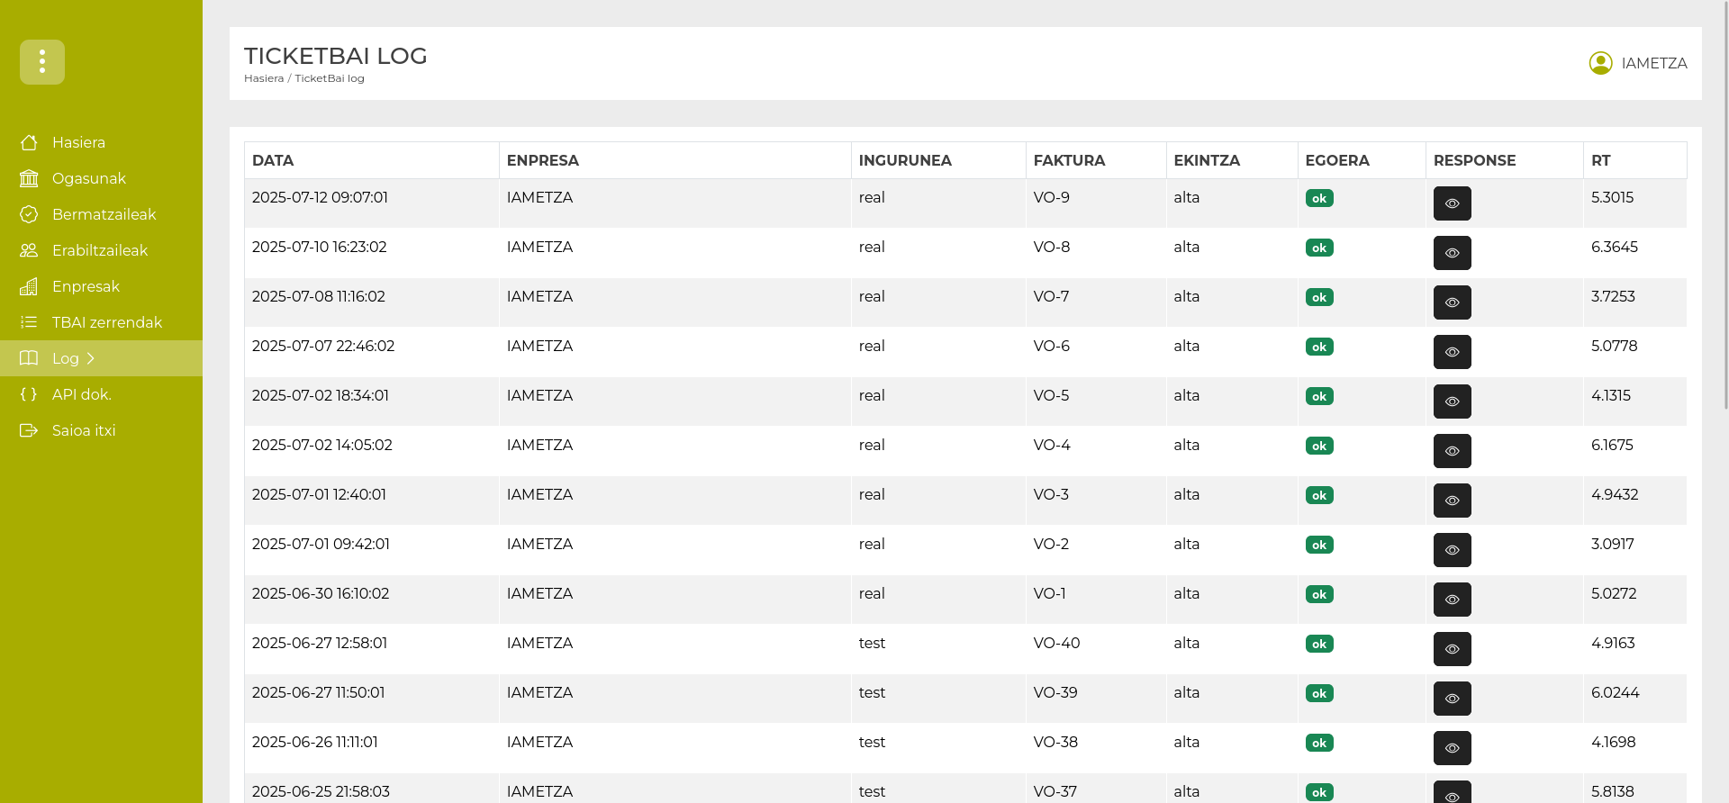This screenshot has width=1729, height=803.
Task: Click date 2025-06-30 16:10:02
Action: 321,593
